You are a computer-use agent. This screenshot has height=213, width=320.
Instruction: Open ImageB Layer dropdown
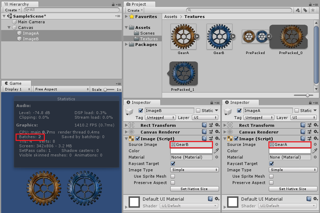coord(205,118)
